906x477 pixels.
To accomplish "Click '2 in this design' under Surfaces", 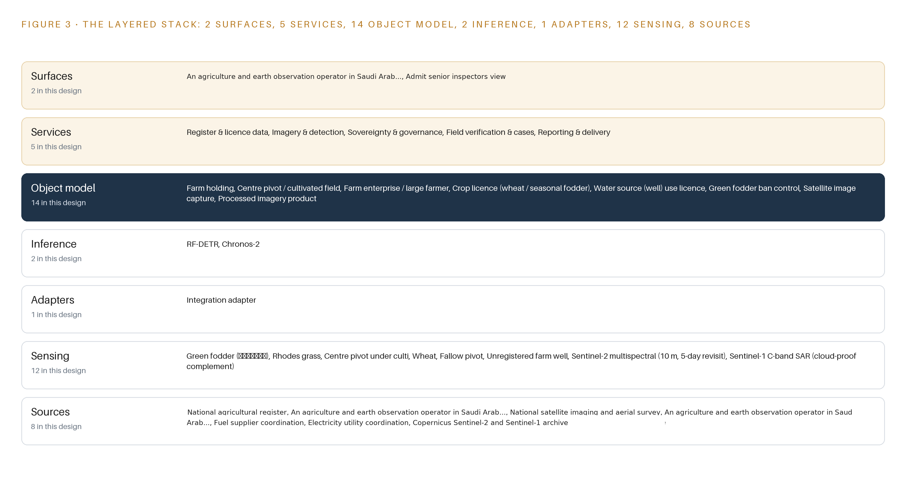I will [56, 91].
